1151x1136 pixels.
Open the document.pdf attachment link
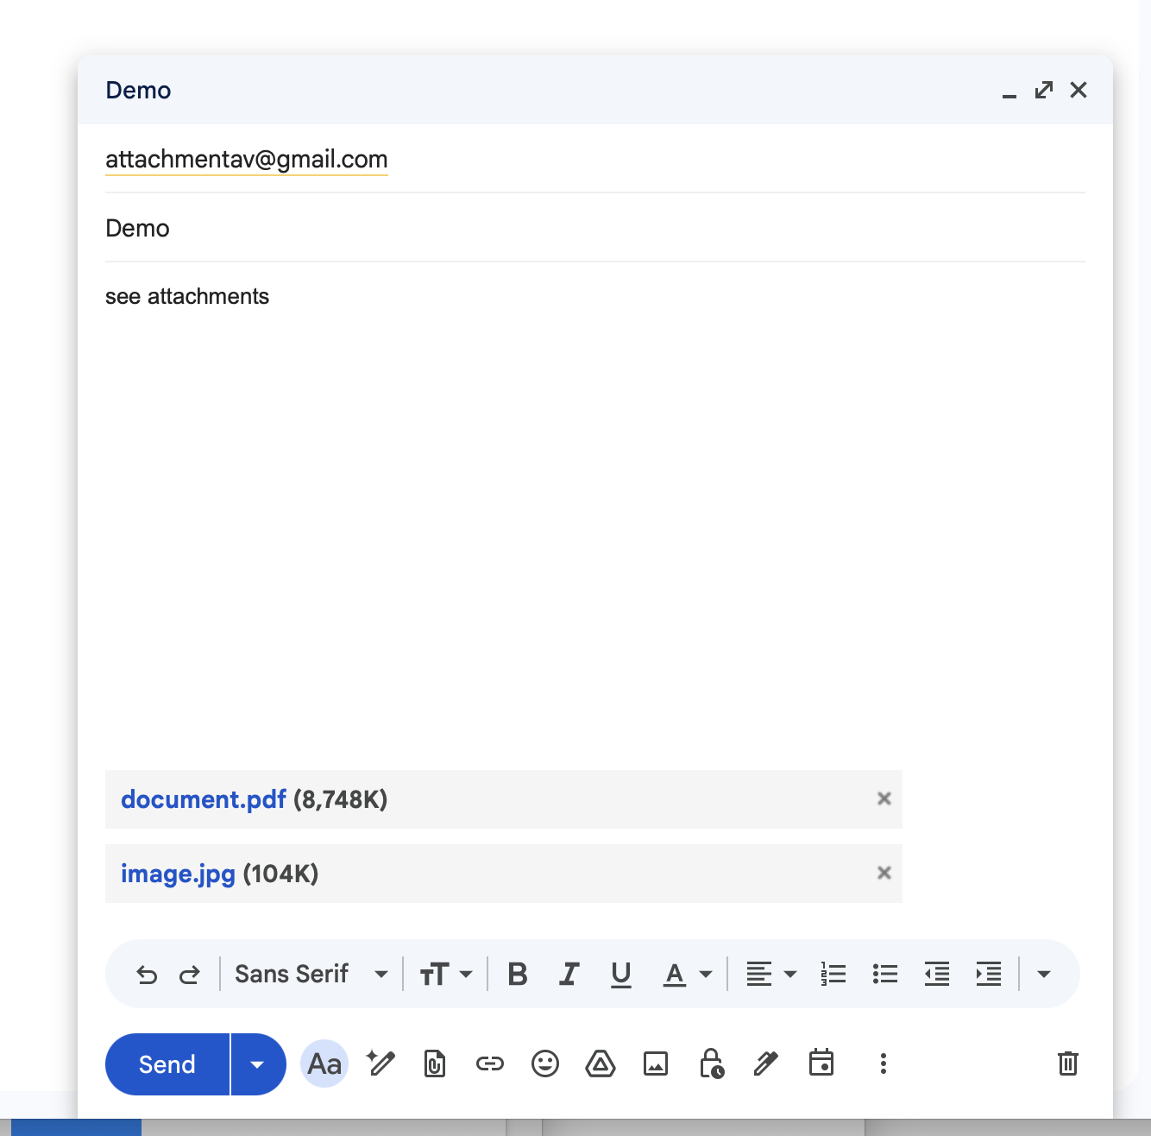(x=204, y=799)
